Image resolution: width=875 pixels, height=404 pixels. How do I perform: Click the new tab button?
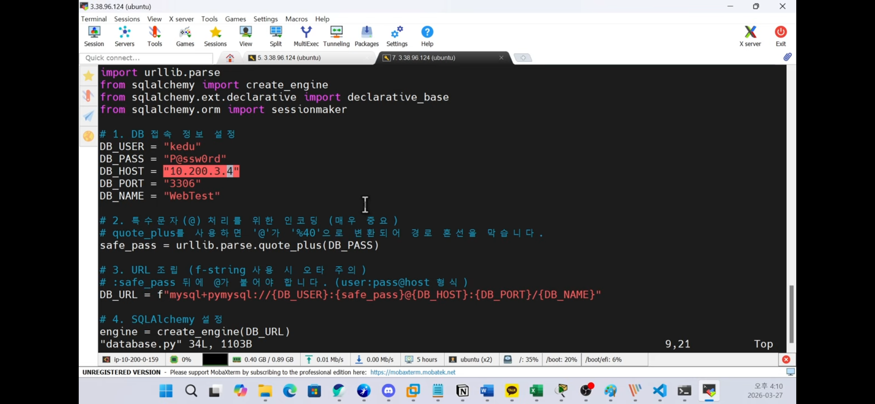[523, 58]
